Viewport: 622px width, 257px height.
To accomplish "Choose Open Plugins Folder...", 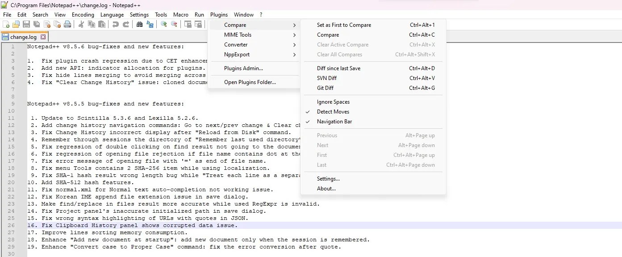I will (254, 82).
